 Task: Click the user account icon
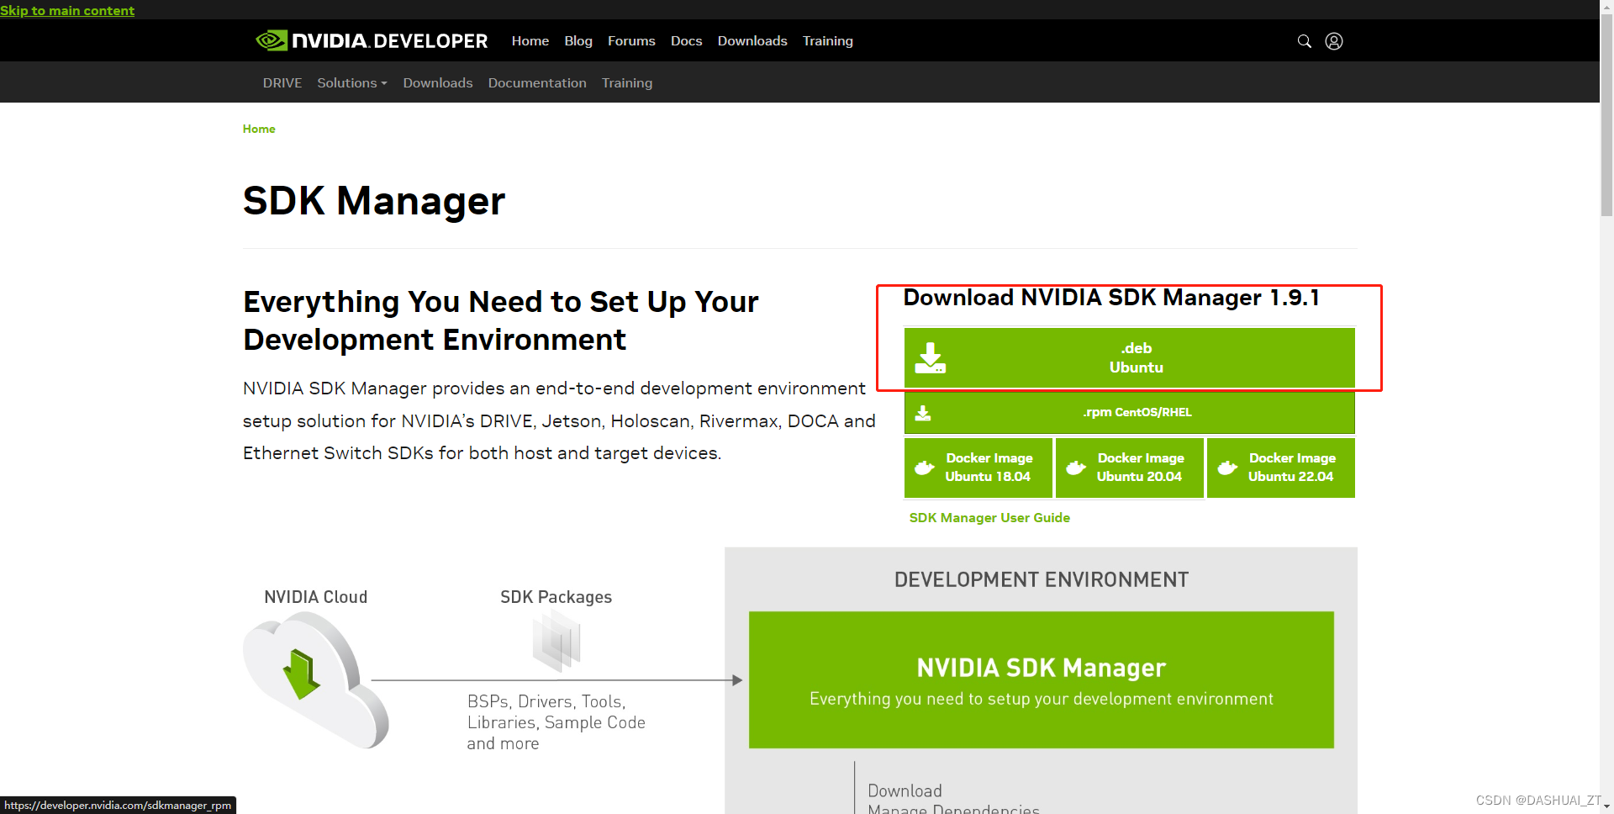[1334, 41]
